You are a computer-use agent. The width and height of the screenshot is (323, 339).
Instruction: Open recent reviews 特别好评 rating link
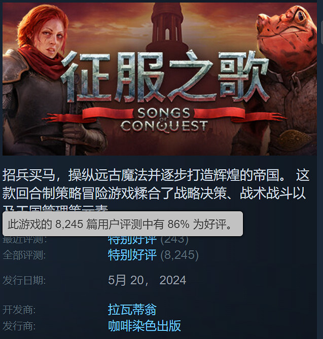pos(132,240)
